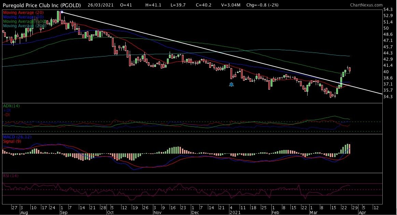Click the 47.1 price axis label

[388, 41]
